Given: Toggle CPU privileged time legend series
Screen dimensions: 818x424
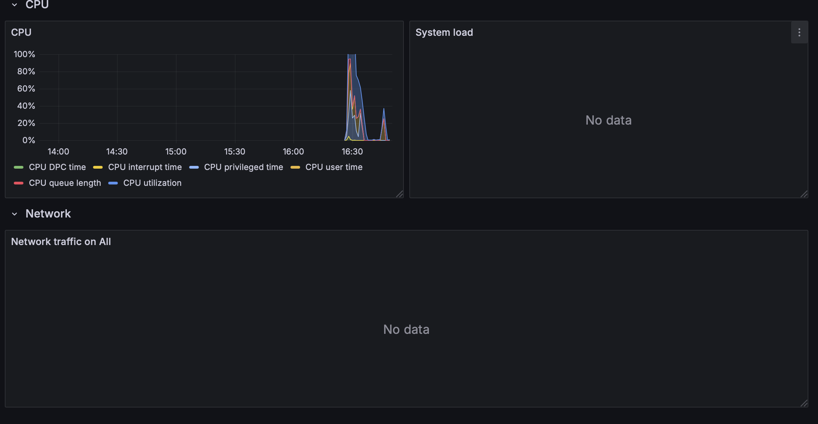Looking at the screenshot, I should click(x=243, y=167).
